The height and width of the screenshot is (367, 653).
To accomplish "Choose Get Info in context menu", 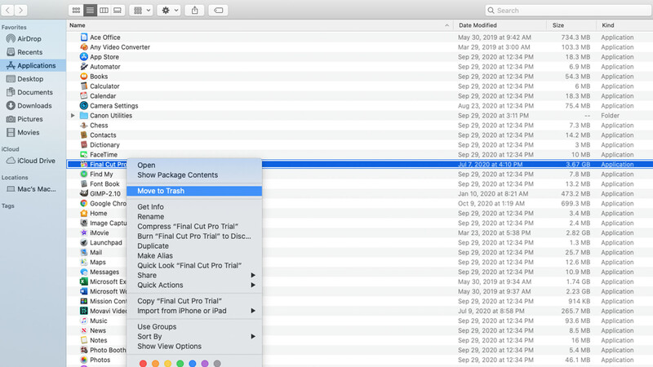I will point(194,207).
